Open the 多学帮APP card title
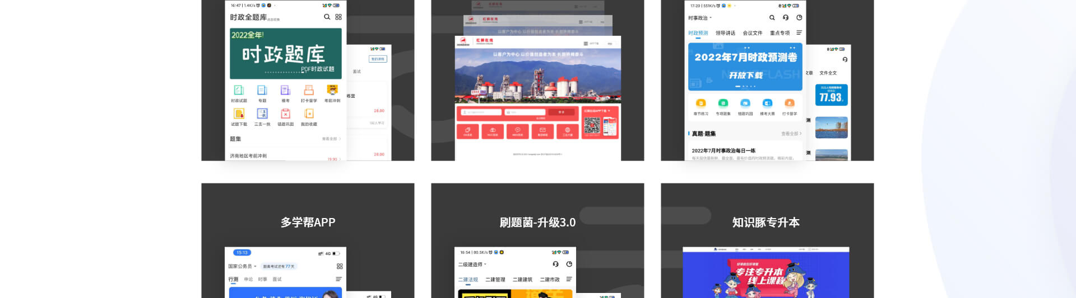Screen dimensions: 1076x298 point(308,223)
